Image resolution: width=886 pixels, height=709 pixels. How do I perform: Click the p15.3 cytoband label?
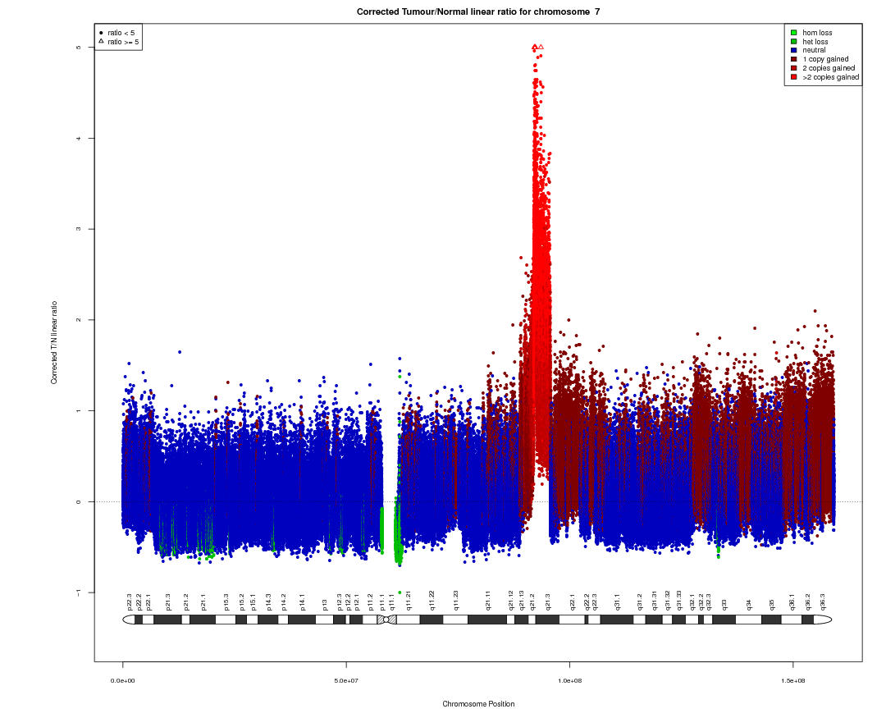pos(226,602)
